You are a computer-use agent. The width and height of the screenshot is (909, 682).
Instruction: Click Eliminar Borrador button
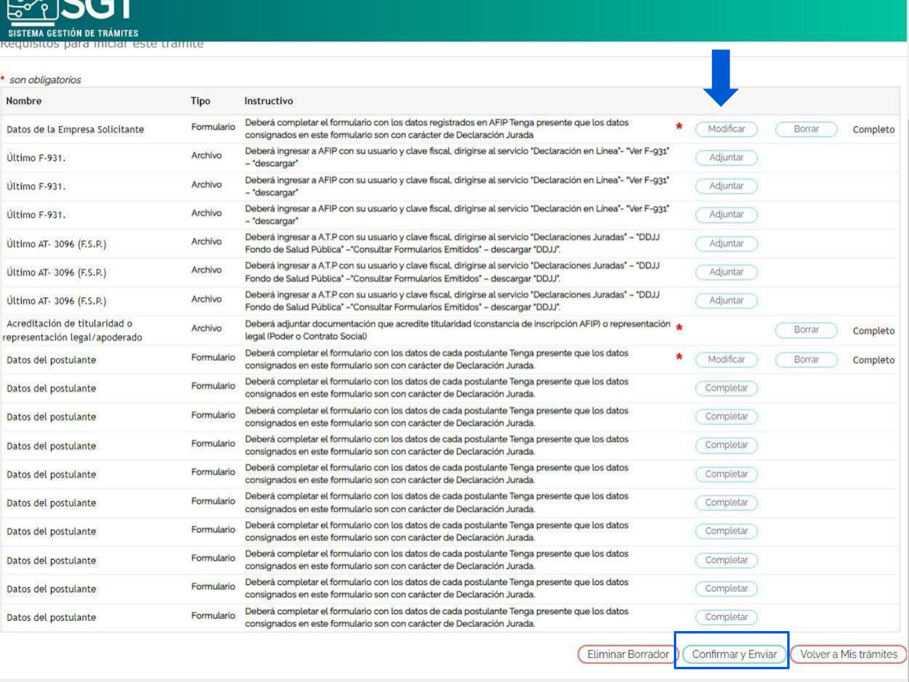coord(628,655)
